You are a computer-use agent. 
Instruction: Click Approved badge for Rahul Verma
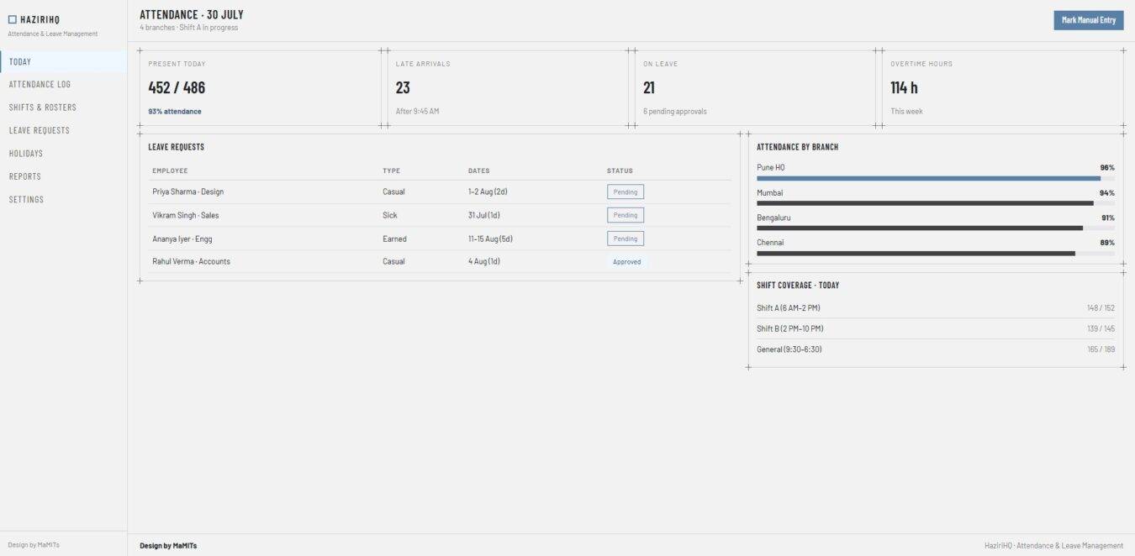[x=627, y=262]
